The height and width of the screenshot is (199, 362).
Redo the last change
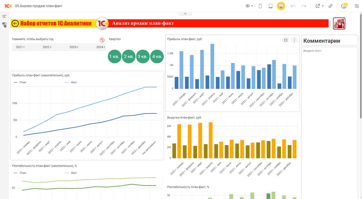tap(304, 6)
